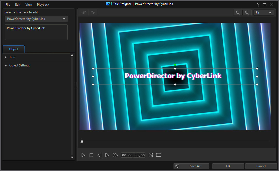Open the Help question mark icon
The image size is (279, 171).
[258, 4]
